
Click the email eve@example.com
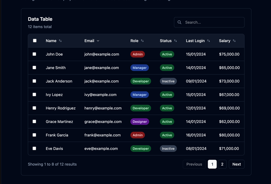click(101, 148)
